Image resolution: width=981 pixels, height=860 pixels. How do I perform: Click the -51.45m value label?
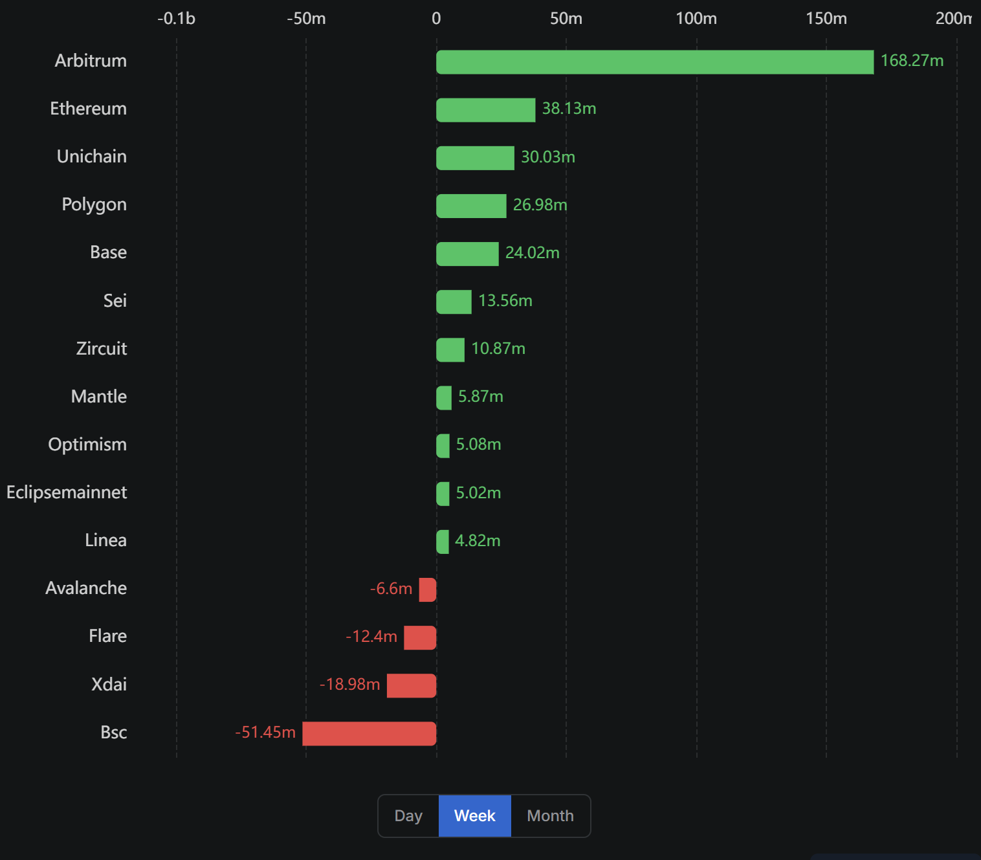coord(265,733)
